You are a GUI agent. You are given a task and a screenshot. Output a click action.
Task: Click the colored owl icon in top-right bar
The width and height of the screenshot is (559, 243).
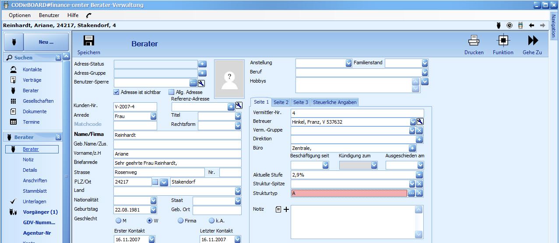(520, 25)
